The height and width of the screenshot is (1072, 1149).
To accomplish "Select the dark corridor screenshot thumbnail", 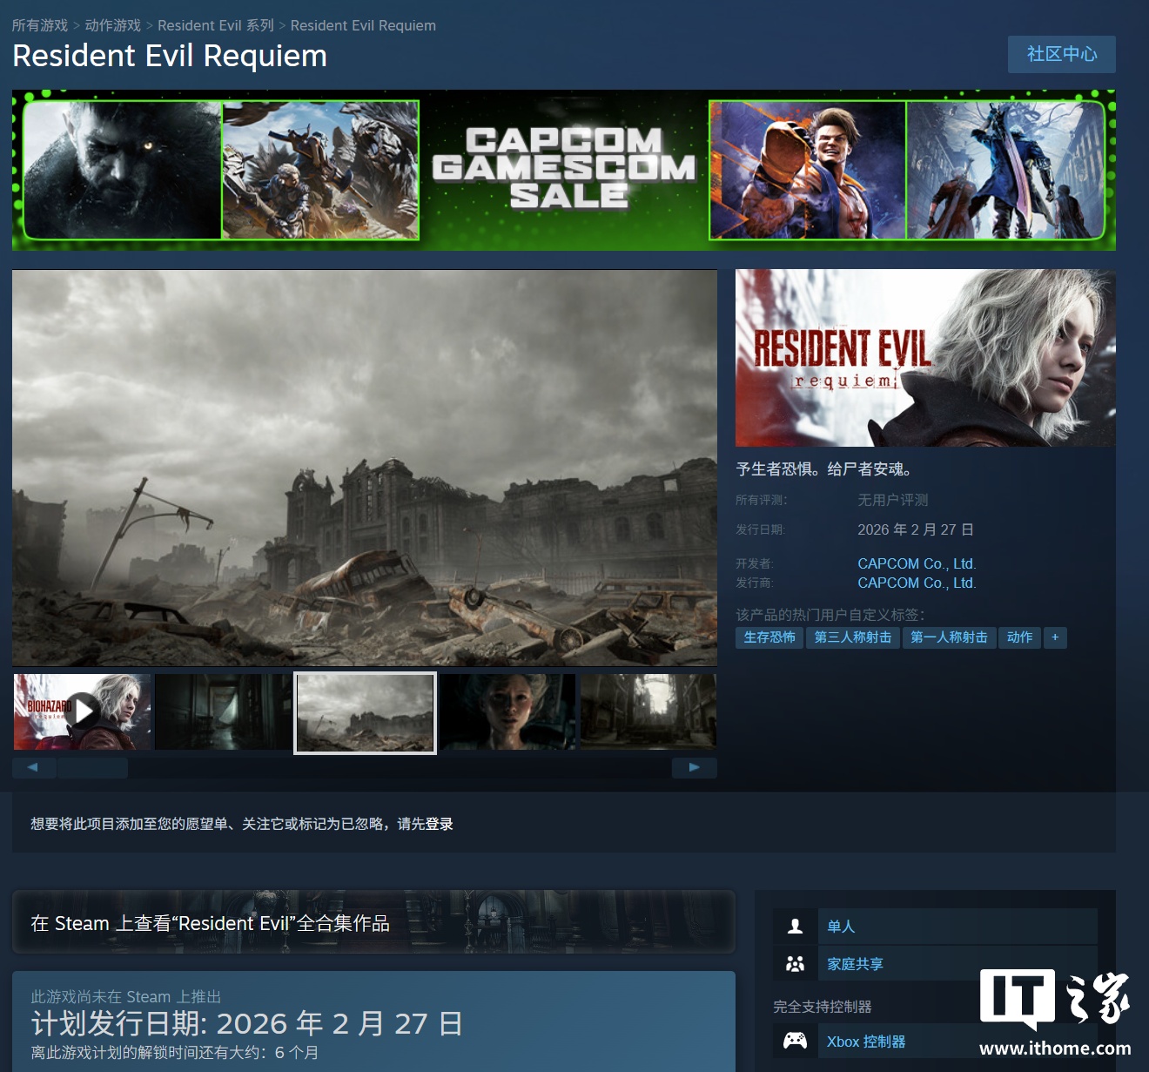I will coord(224,711).
